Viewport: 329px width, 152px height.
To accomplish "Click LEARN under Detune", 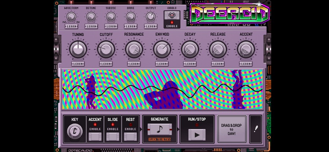I will [x=91, y=26].
